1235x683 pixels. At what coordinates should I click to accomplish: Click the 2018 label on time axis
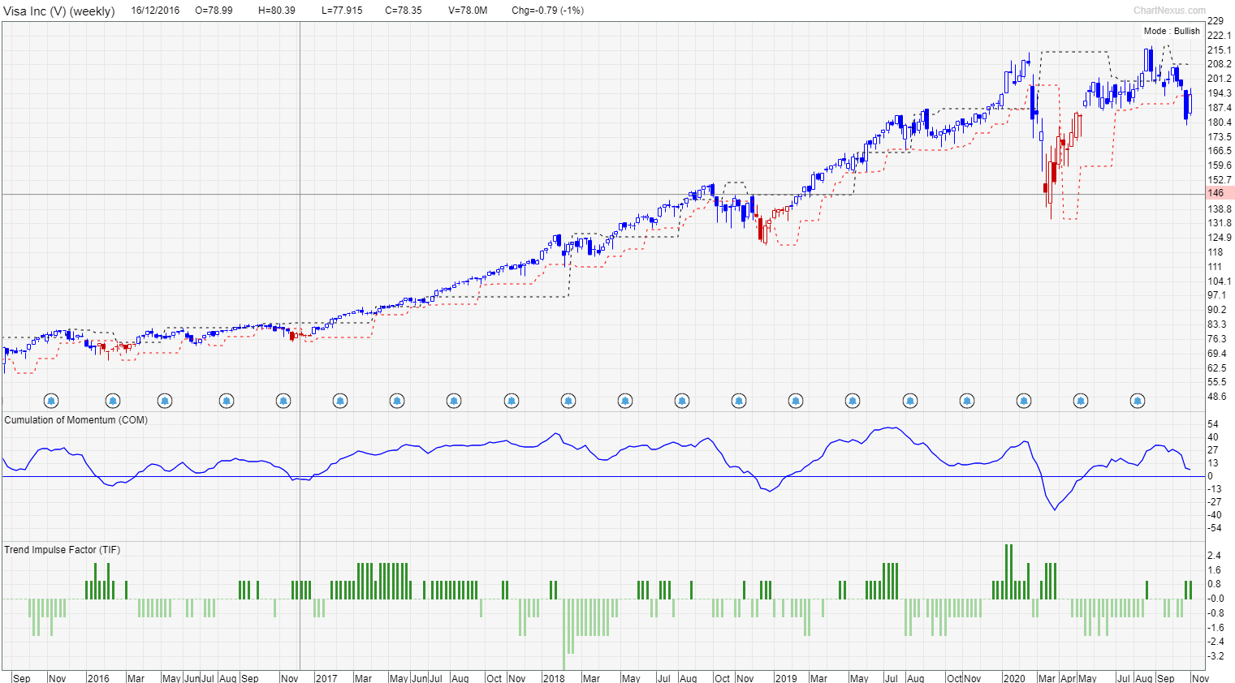pyautogui.click(x=554, y=678)
